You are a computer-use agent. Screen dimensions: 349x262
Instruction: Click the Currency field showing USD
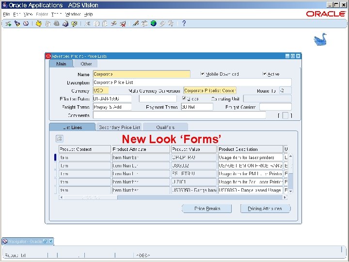tap(101, 90)
